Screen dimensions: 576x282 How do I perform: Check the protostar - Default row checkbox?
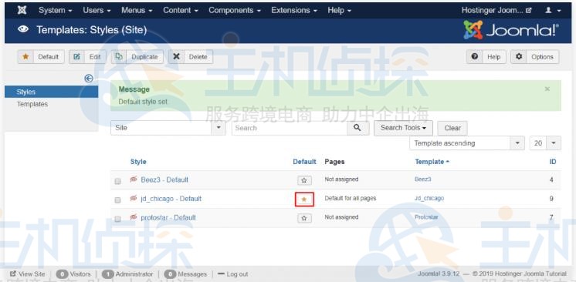pyautogui.click(x=117, y=219)
